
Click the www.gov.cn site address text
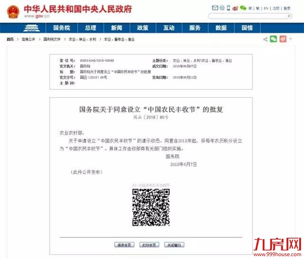[36, 16]
